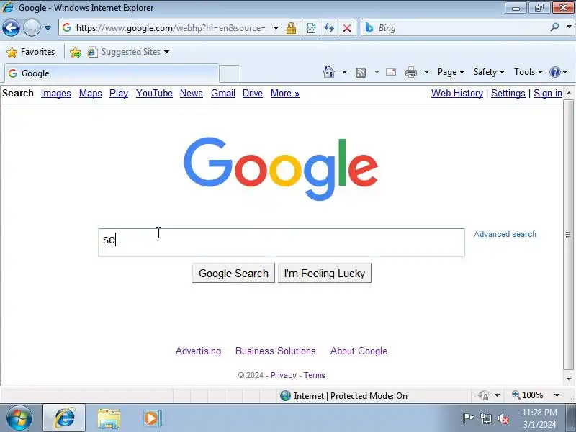Click the Read Mail envelope icon

pyautogui.click(x=391, y=72)
